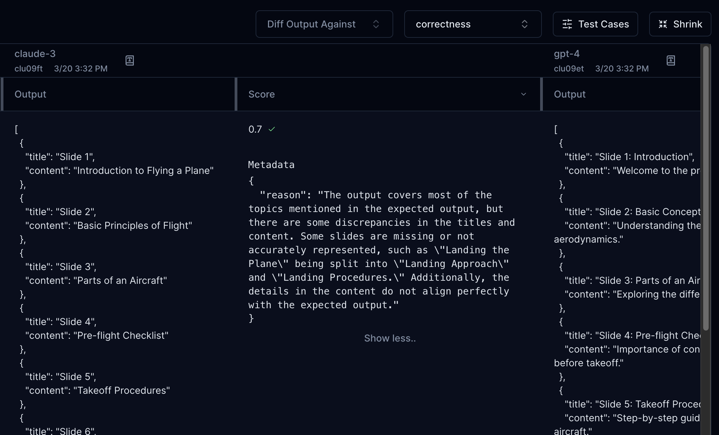Open the correctness metric dropdown
The image size is (719, 435).
(x=473, y=24)
